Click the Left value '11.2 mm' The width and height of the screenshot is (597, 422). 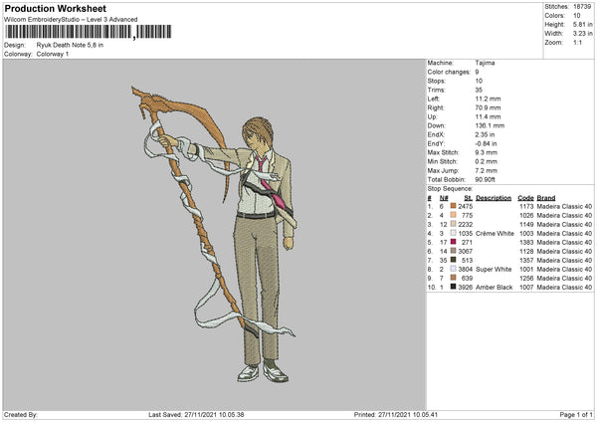488,99
